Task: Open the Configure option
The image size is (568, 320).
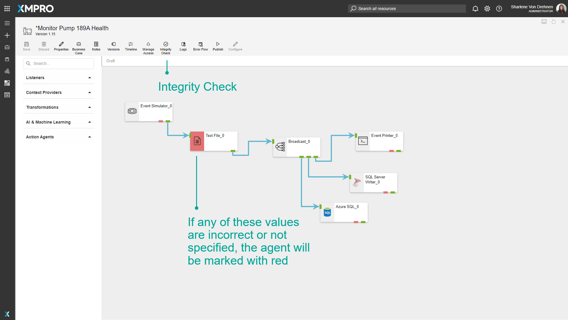Action: (x=235, y=47)
